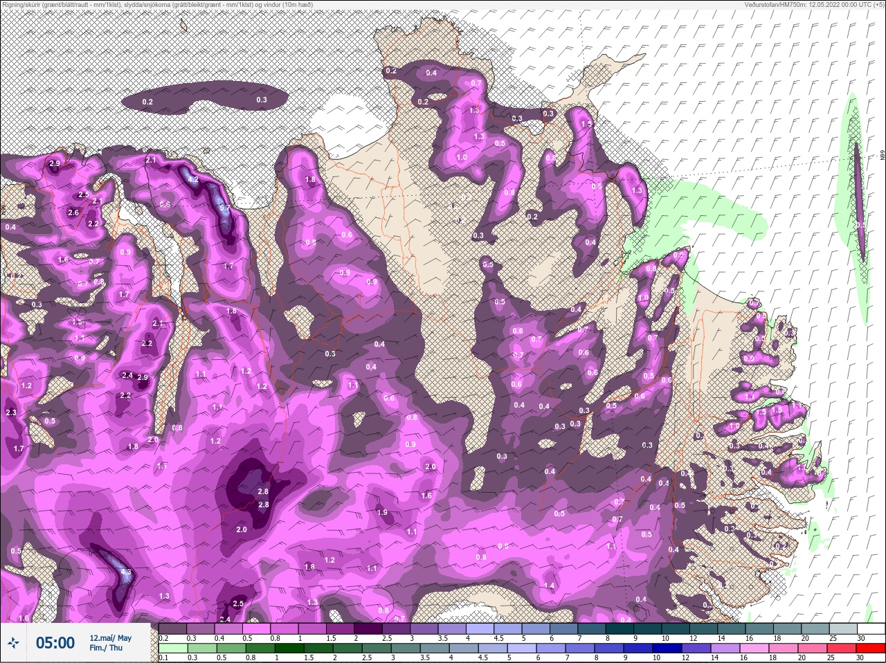This screenshot has width=886, height=663.
Task: Click the '2.6' precipitation value on the map
Action: pos(74,212)
